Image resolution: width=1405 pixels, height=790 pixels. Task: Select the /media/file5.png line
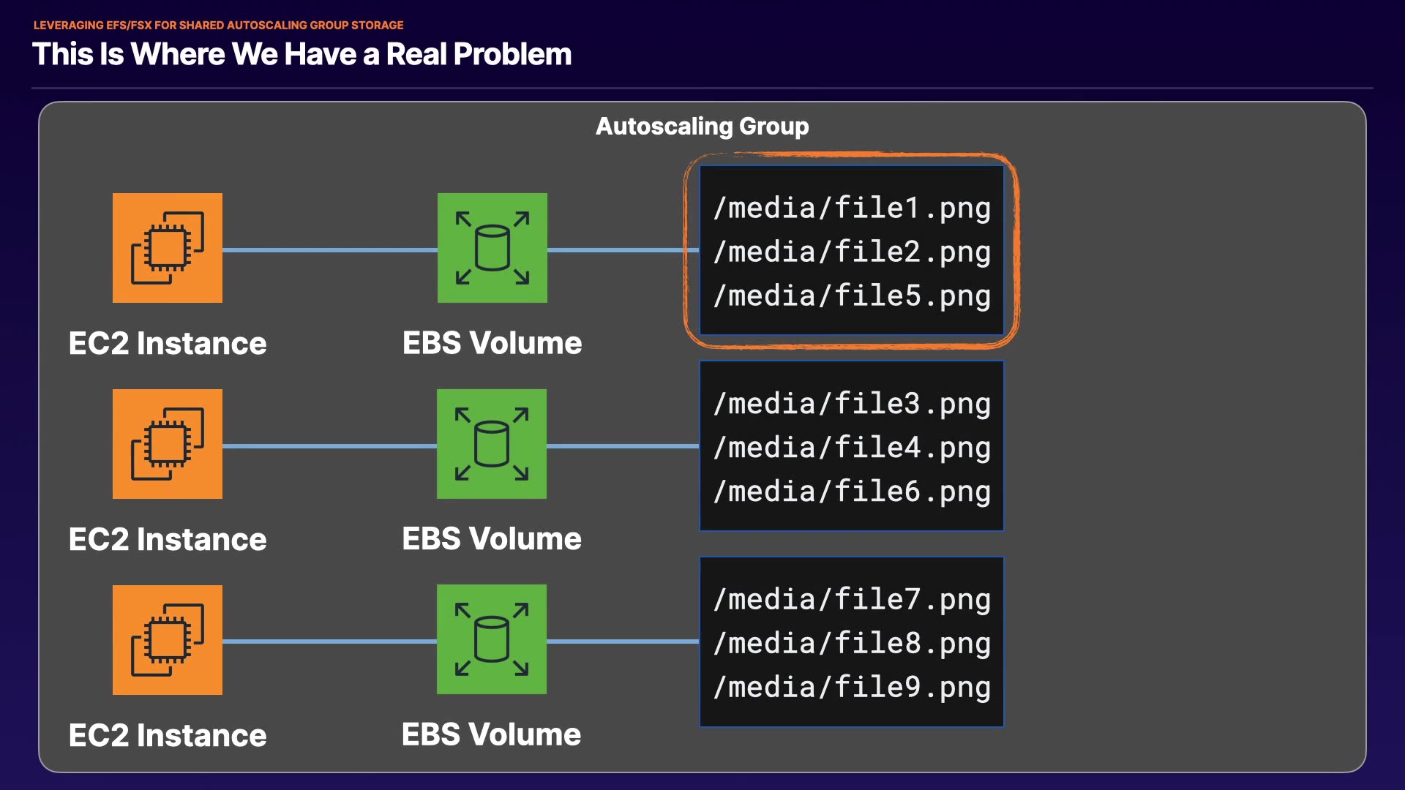(852, 296)
